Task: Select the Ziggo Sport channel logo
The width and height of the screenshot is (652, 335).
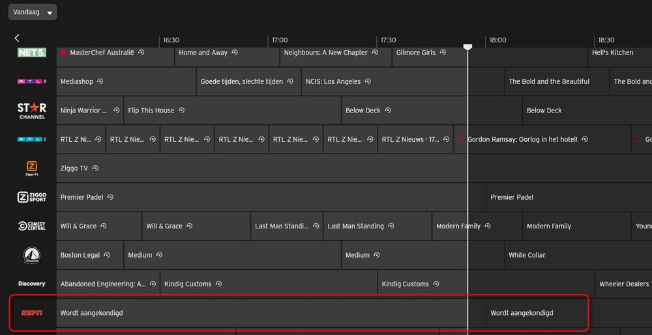Action: coord(31,197)
